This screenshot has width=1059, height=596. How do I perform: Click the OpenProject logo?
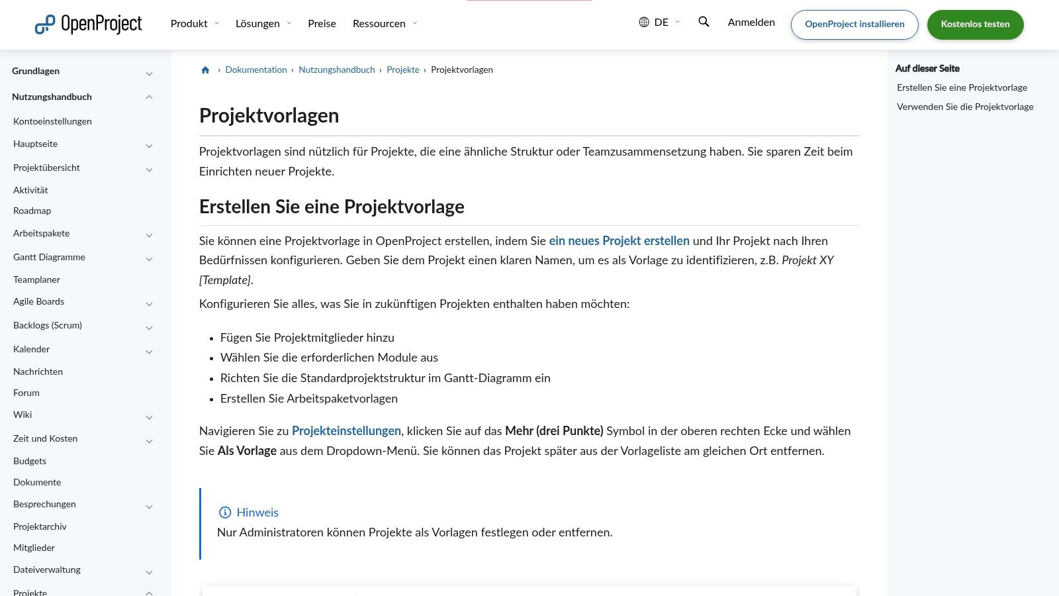[88, 24]
